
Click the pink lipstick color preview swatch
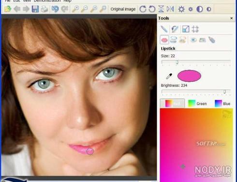click(189, 76)
